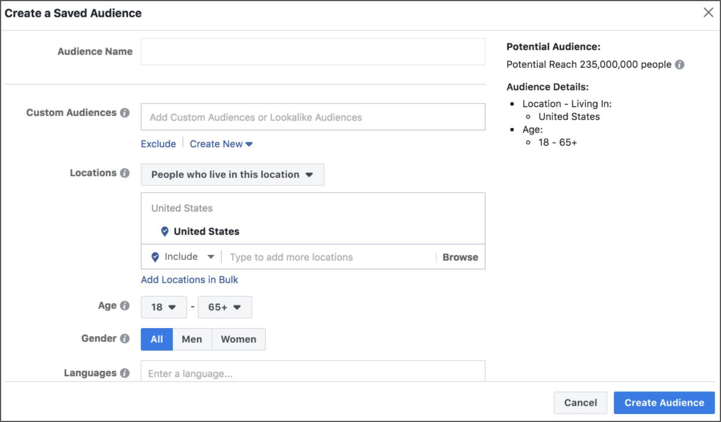The image size is (721, 422).
Task: Select Women as the target gender
Action: [x=238, y=339]
